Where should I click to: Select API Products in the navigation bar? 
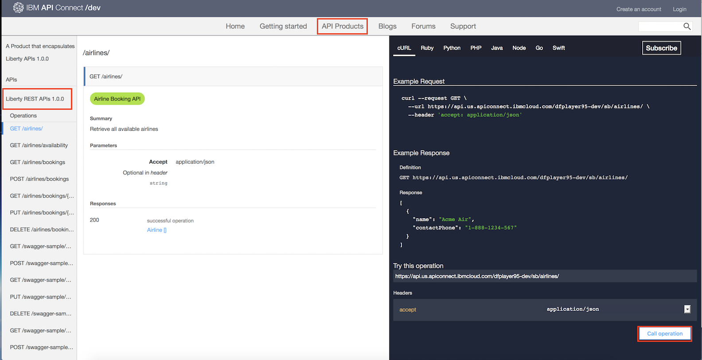[x=343, y=26]
